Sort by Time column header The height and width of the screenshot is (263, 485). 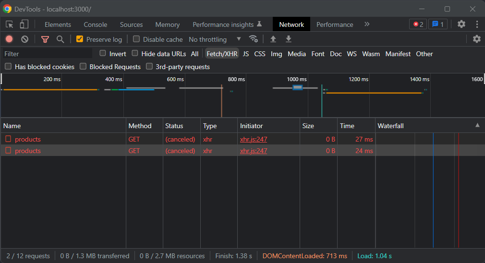(356, 126)
